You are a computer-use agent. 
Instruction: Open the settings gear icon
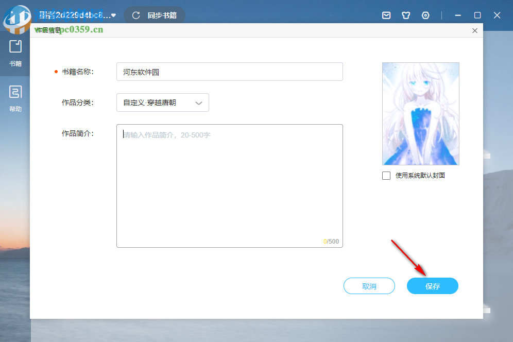point(425,15)
